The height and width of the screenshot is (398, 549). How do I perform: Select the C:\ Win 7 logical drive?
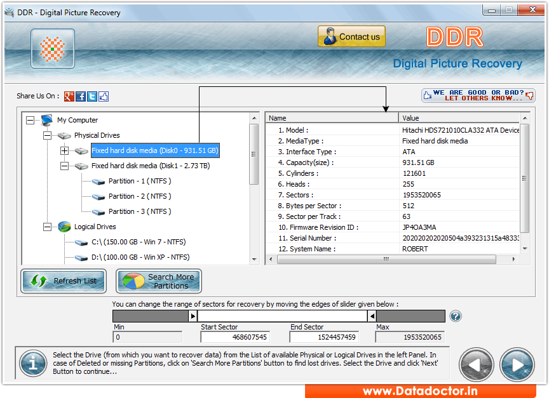point(139,242)
